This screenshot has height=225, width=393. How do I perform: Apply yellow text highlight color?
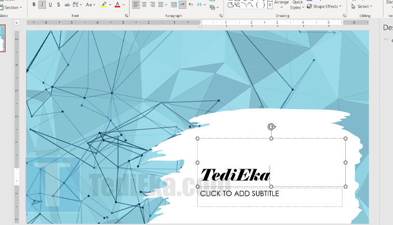104,4
